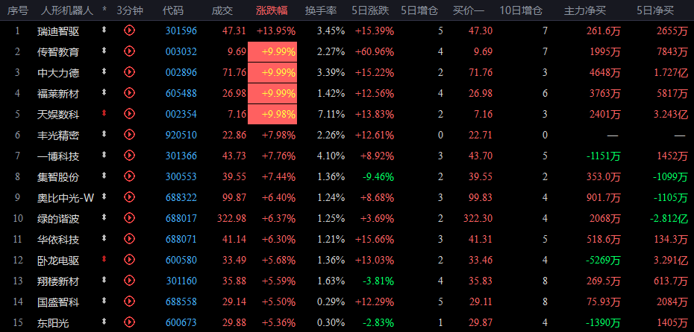Open stock code 920510
The height and width of the screenshot is (332, 694).
point(181,135)
